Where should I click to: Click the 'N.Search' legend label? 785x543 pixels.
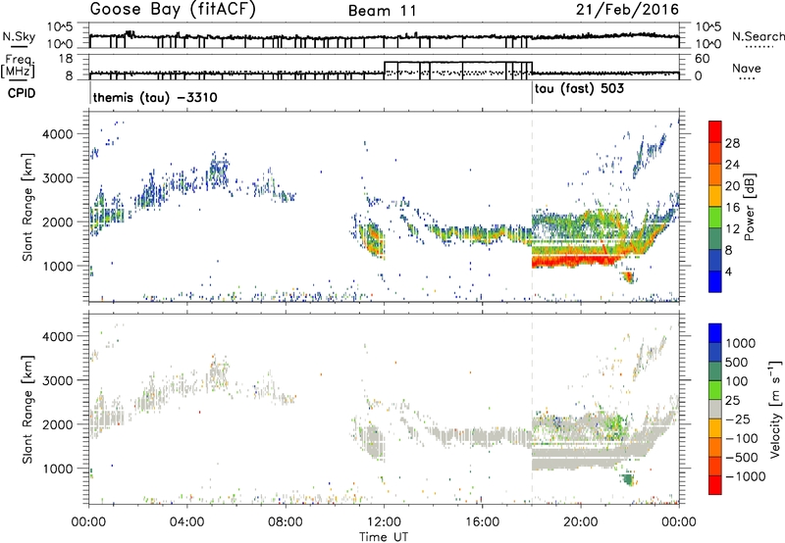758,36
